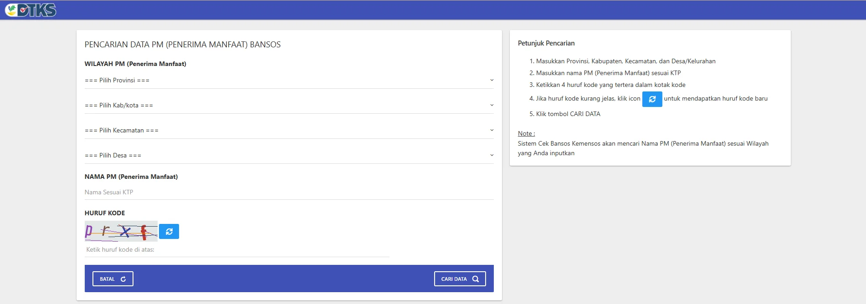Screen dimensions: 866x304
Task: Click the PENCARIAN DATA PM BANSOS title
Action: click(x=183, y=45)
